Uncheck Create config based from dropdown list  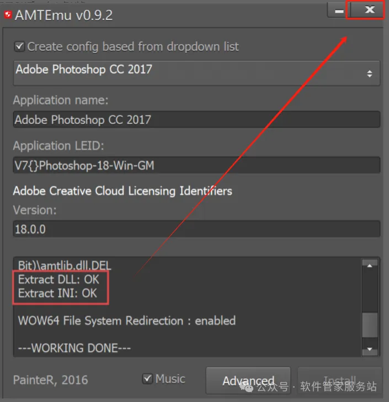click(x=20, y=47)
